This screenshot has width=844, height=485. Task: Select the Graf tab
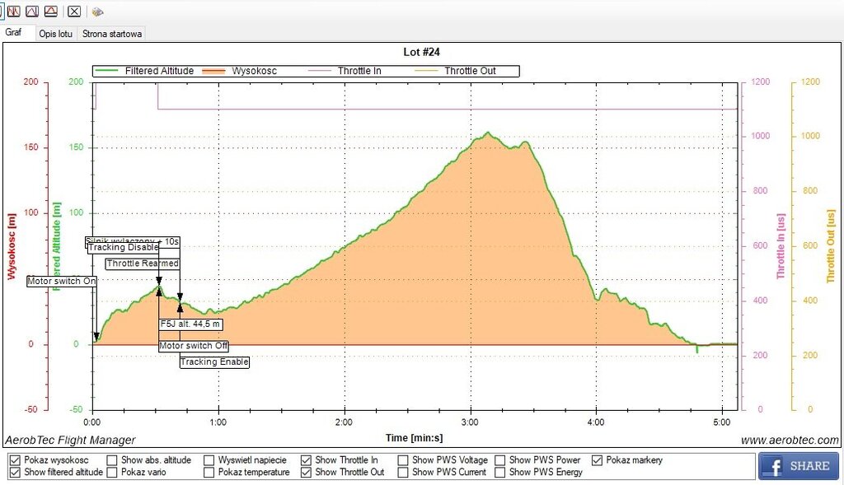(x=14, y=33)
